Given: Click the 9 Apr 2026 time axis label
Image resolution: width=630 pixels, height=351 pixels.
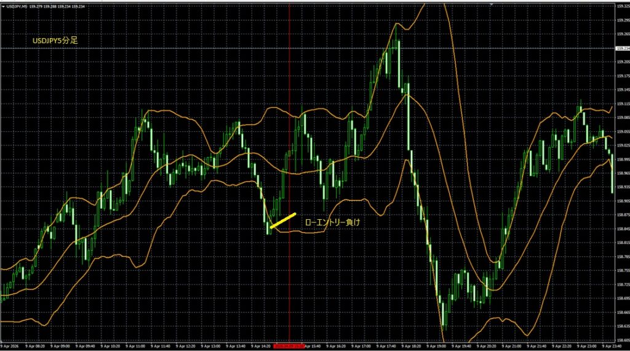Looking at the screenshot, I should tap(10, 346).
